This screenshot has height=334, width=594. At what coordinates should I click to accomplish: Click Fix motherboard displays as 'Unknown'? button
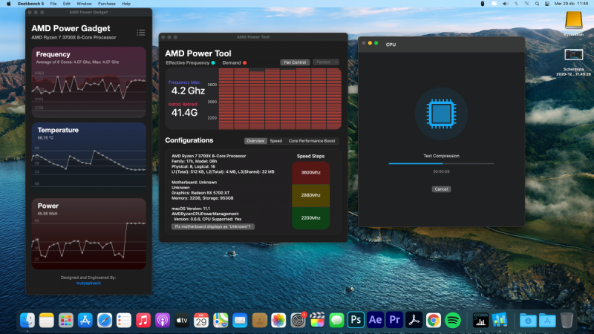coord(213,226)
